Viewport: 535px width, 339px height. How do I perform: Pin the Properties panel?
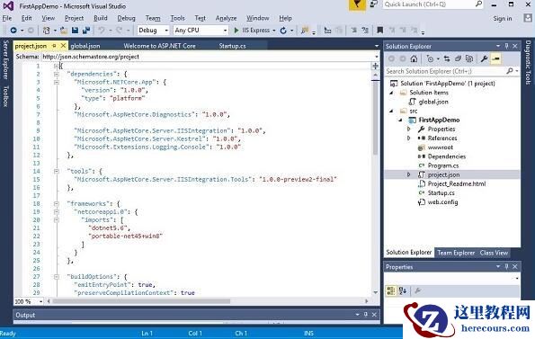pyautogui.click(x=507, y=266)
